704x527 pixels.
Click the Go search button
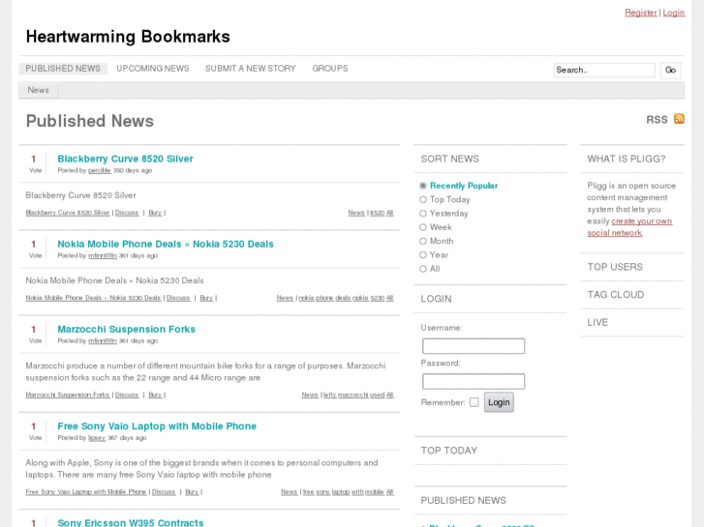coord(670,70)
